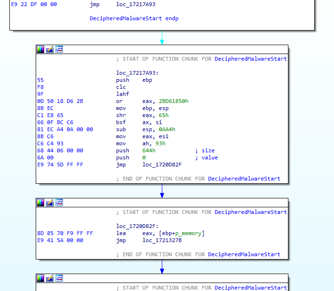This screenshot has height=291, width=334.
Task: Click DecipheredMalwareStart in the second END OF FUNCTION CHUNK comment
Action: pyautogui.click(x=244, y=254)
